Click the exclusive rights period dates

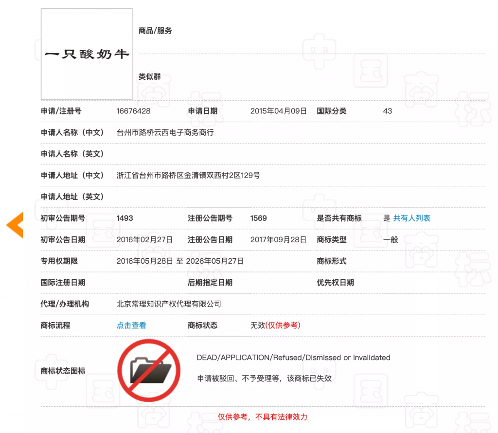pyautogui.click(x=180, y=261)
